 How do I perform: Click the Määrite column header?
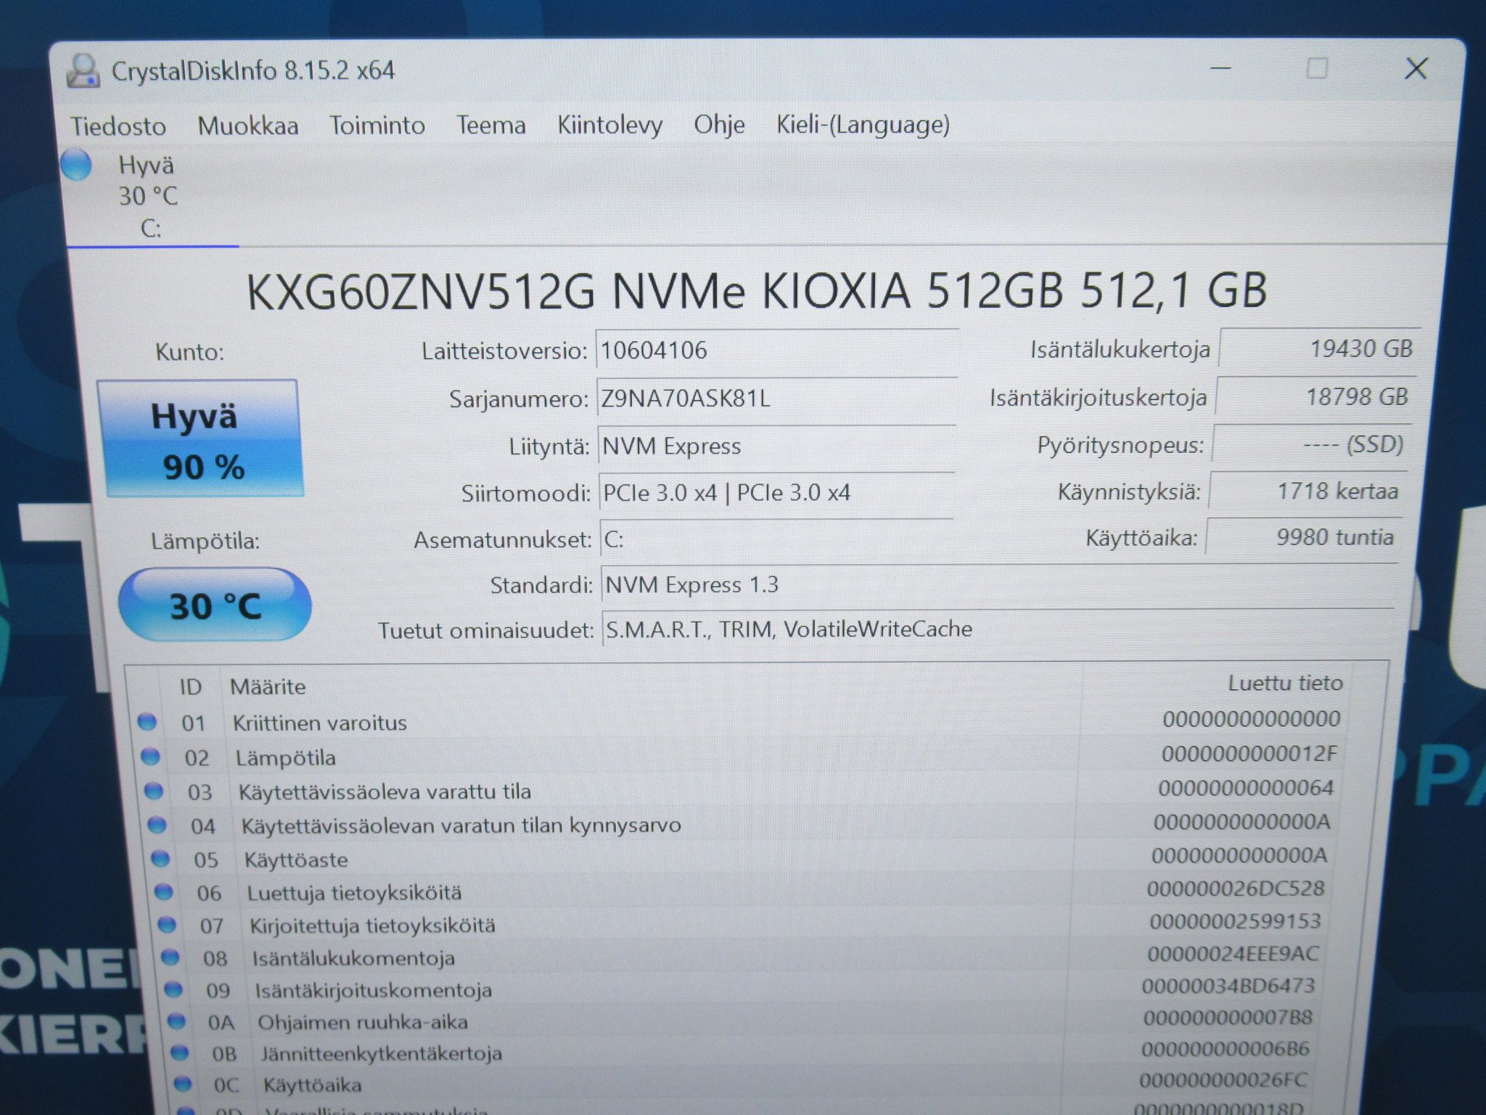[268, 687]
